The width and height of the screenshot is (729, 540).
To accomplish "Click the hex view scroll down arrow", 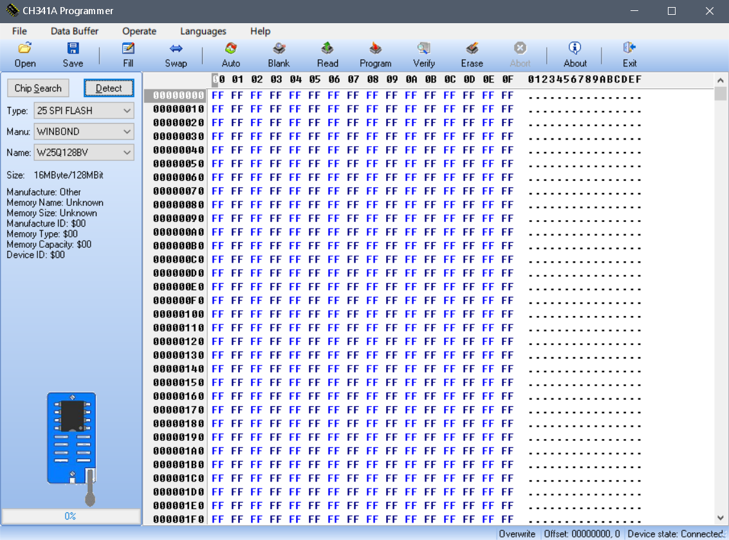I will pos(721,518).
